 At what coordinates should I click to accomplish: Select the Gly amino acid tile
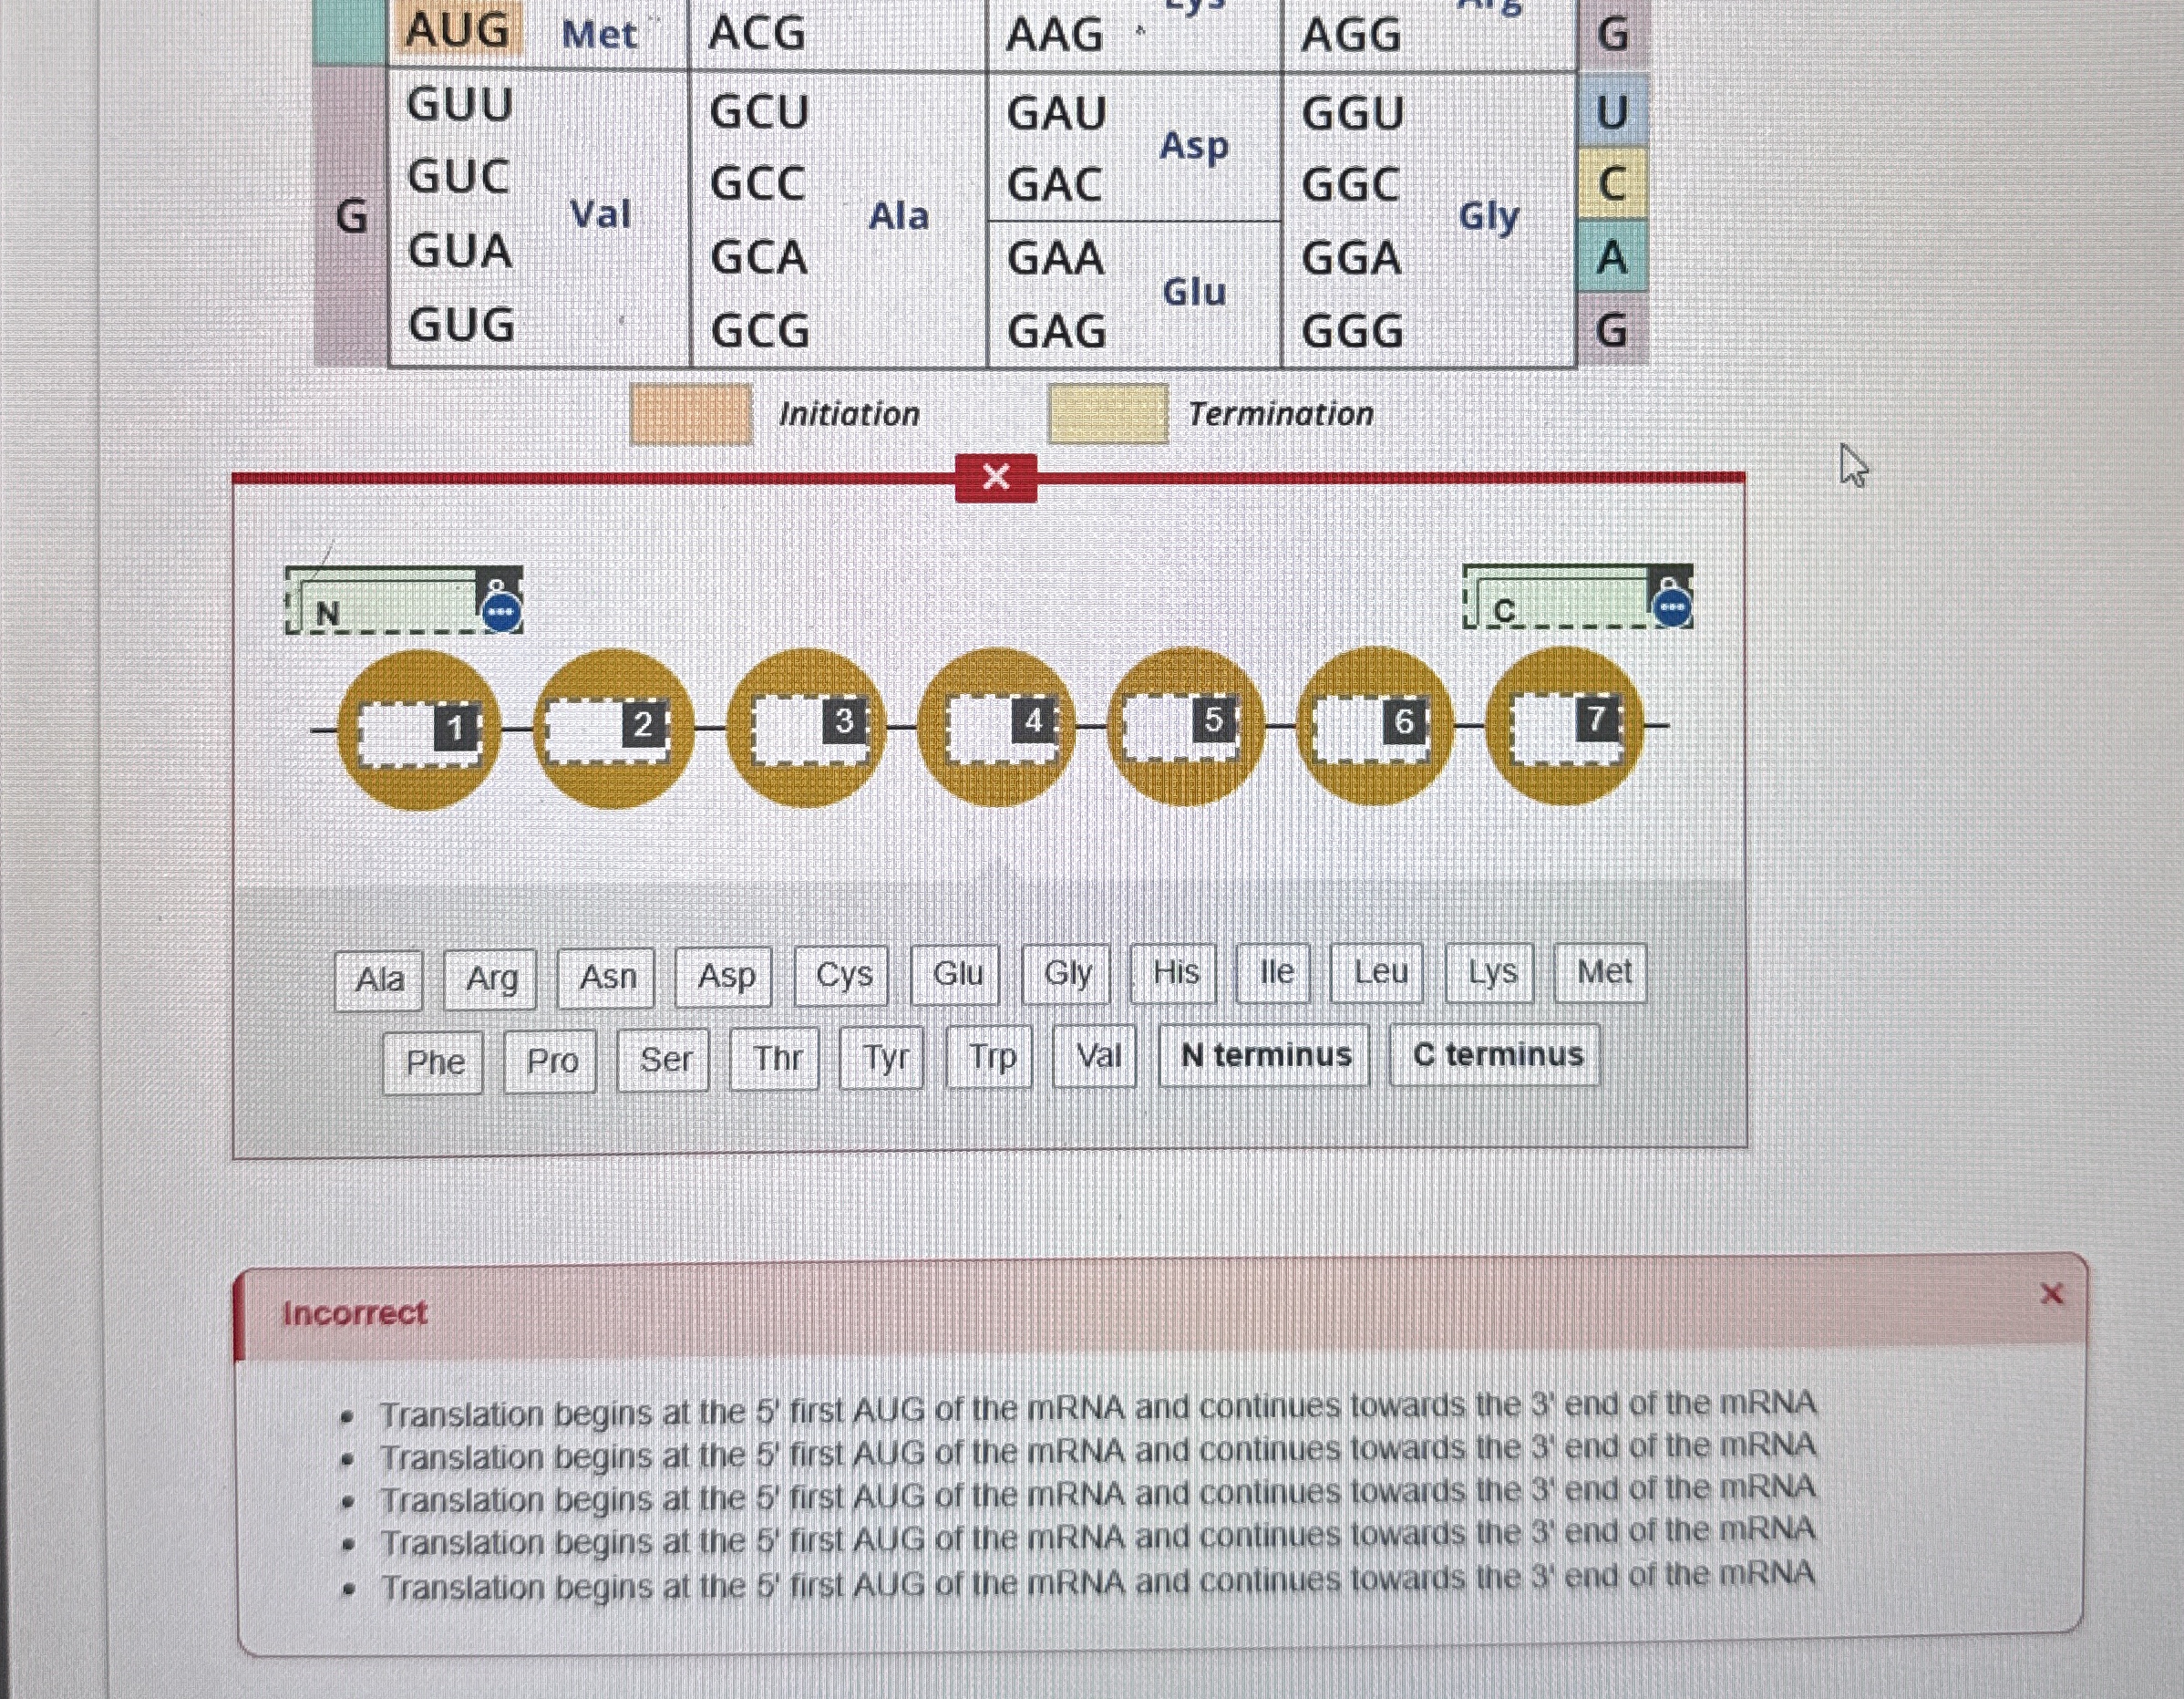(x=1066, y=974)
